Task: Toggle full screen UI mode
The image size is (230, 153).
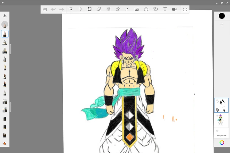Action: coord(185,9)
